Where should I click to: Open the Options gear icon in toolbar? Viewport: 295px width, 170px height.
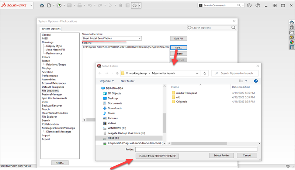tap(135, 6)
